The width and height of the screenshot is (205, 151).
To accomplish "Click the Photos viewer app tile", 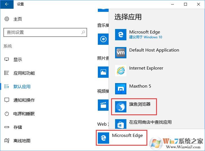I will coord(103,72).
